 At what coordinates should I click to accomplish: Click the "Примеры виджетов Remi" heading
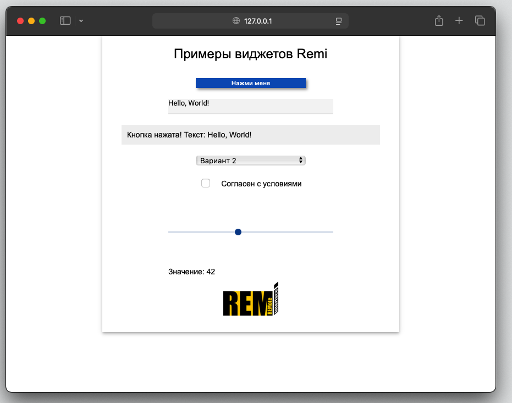[x=250, y=54]
